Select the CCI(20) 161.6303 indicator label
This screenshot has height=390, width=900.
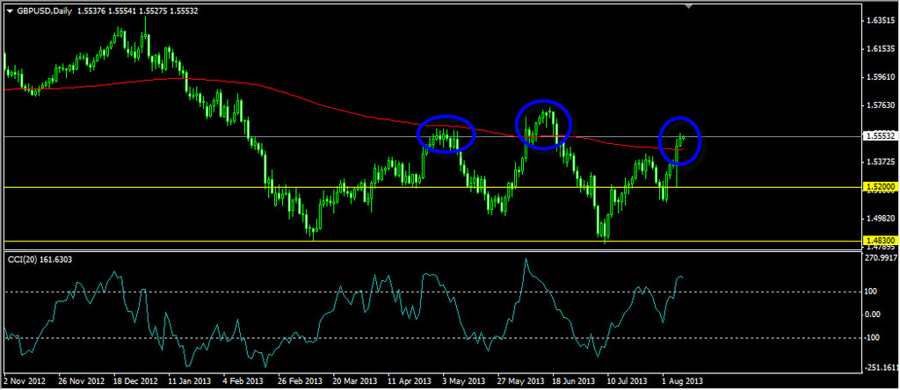tap(40, 260)
